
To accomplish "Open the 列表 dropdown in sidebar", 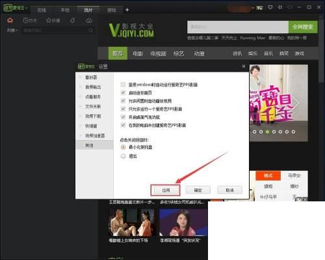I will [12, 31].
